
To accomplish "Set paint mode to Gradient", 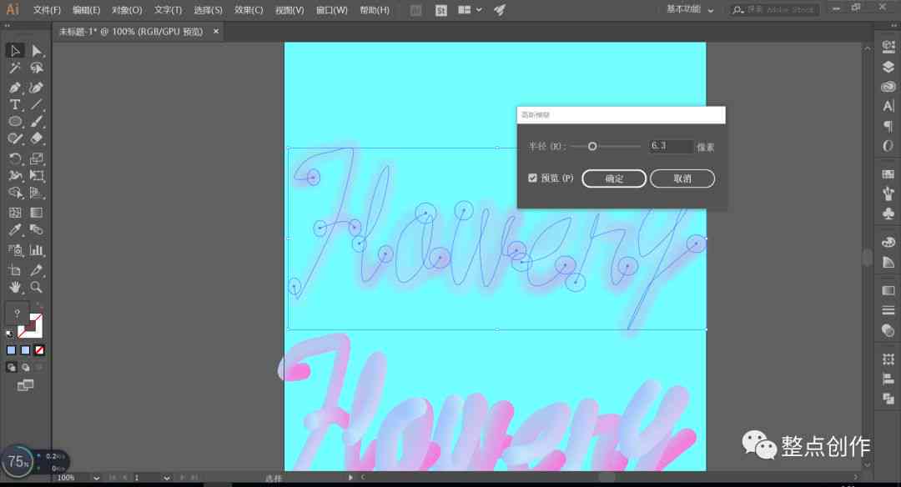I will (x=25, y=349).
